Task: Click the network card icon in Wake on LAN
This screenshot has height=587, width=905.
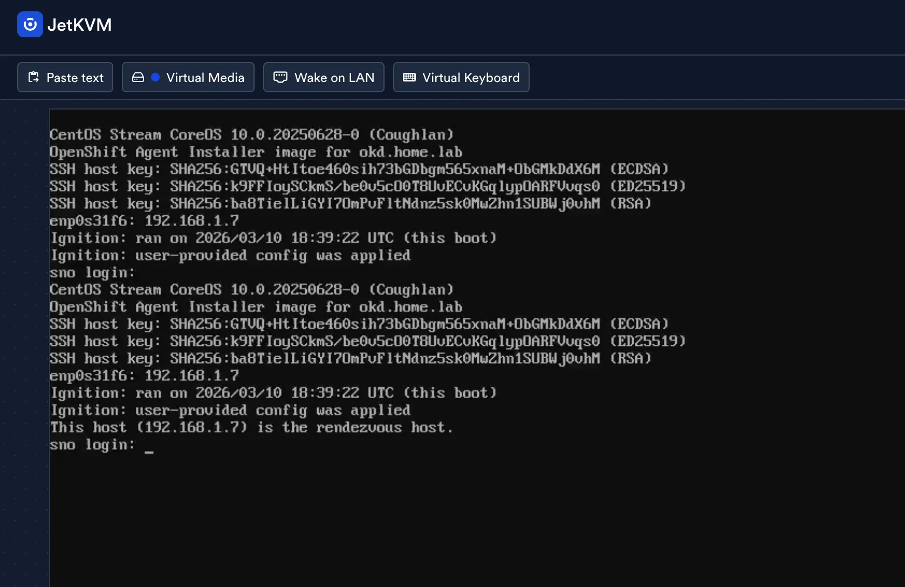Action: [x=280, y=77]
